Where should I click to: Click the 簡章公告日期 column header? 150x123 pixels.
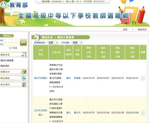[x=89, y=52]
